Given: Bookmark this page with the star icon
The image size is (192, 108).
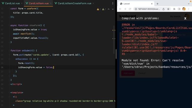Looking at the screenshot, I should pos(168,9).
